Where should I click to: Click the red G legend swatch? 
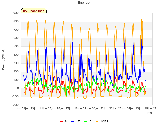pyautogui.click(x=61, y=121)
